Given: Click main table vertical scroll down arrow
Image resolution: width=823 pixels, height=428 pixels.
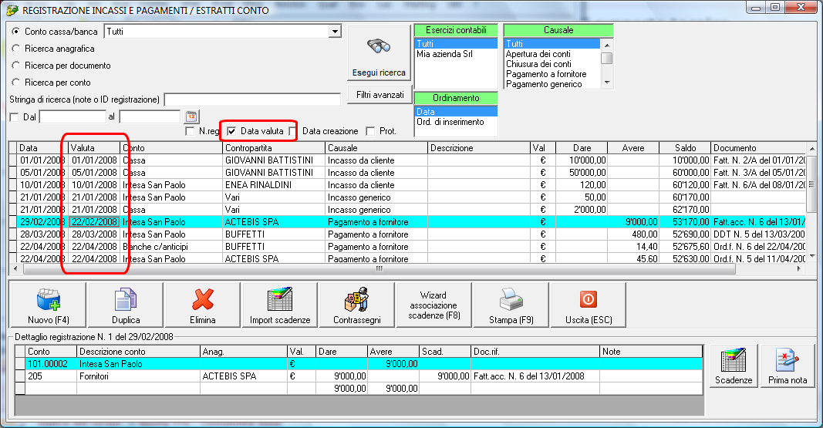Looking at the screenshot, I should pos(811,255).
